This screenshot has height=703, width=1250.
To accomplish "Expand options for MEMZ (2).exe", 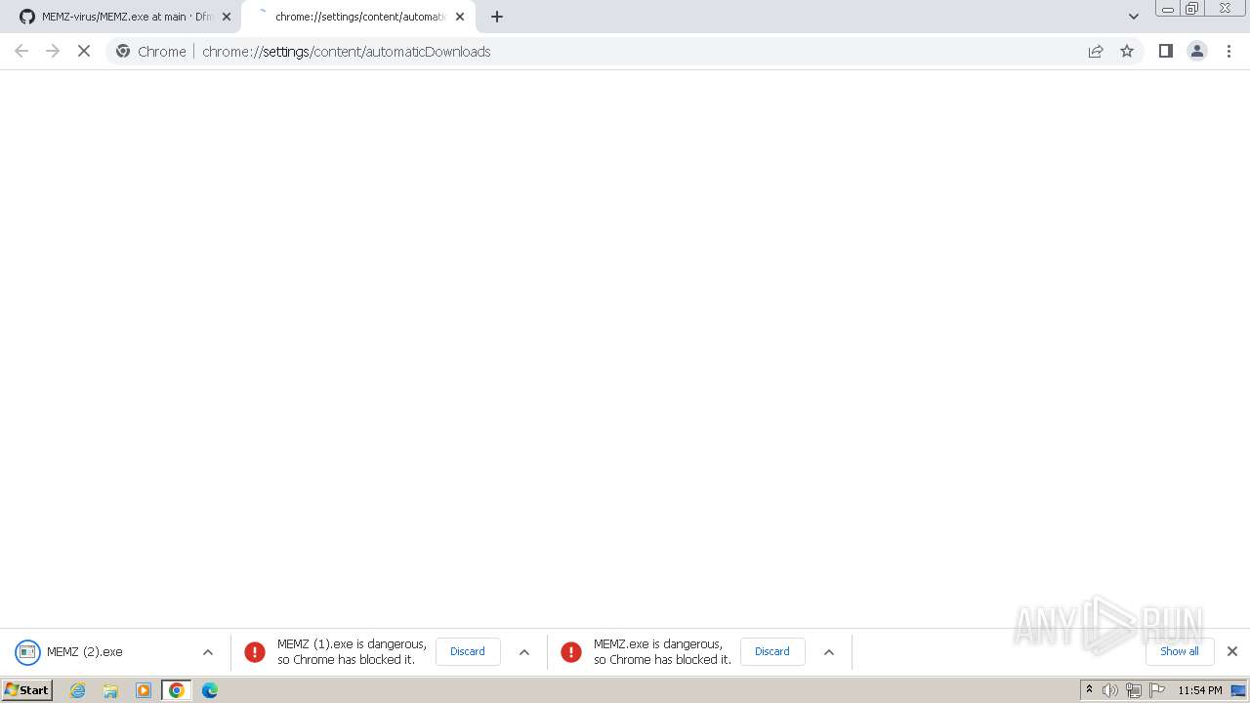I will 208,652.
